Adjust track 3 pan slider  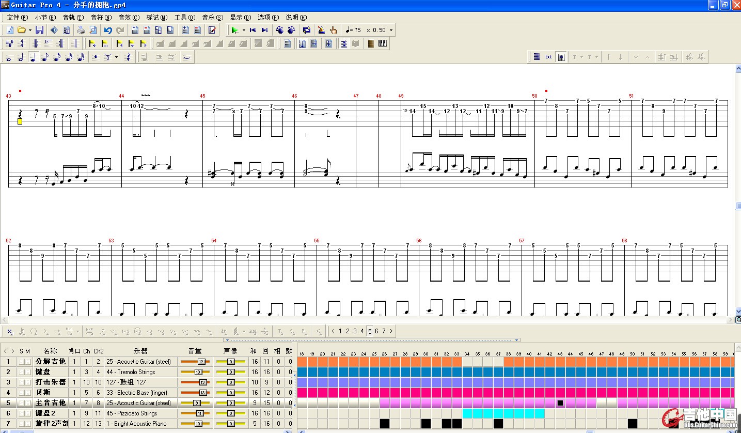(x=230, y=382)
